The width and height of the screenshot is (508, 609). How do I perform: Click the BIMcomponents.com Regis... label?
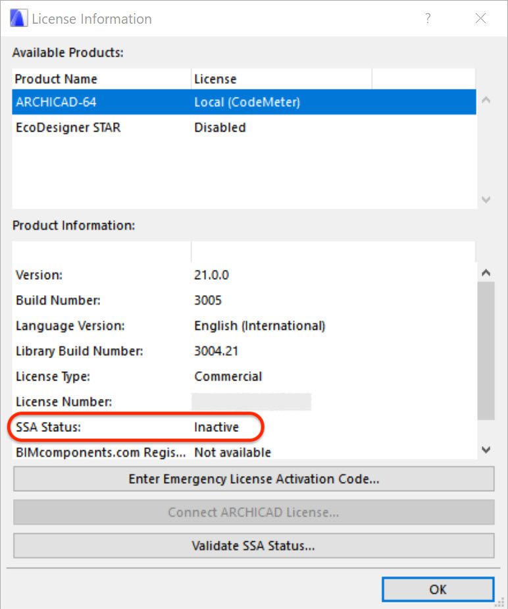pyautogui.click(x=101, y=452)
